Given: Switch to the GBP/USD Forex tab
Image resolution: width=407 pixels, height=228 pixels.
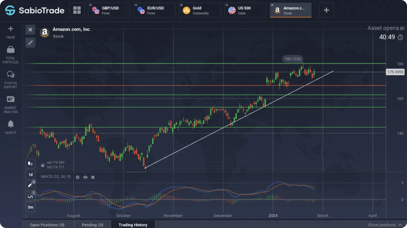Looking at the screenshot, I should click(x=109, y=10).
